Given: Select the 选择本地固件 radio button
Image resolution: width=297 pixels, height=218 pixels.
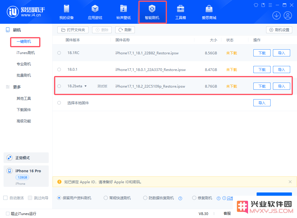Looking at the screenshot, I should tap(59, 103).
